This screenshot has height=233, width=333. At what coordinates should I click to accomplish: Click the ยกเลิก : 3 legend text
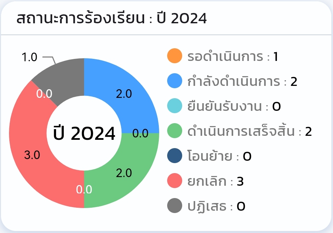tap(215, 181)
